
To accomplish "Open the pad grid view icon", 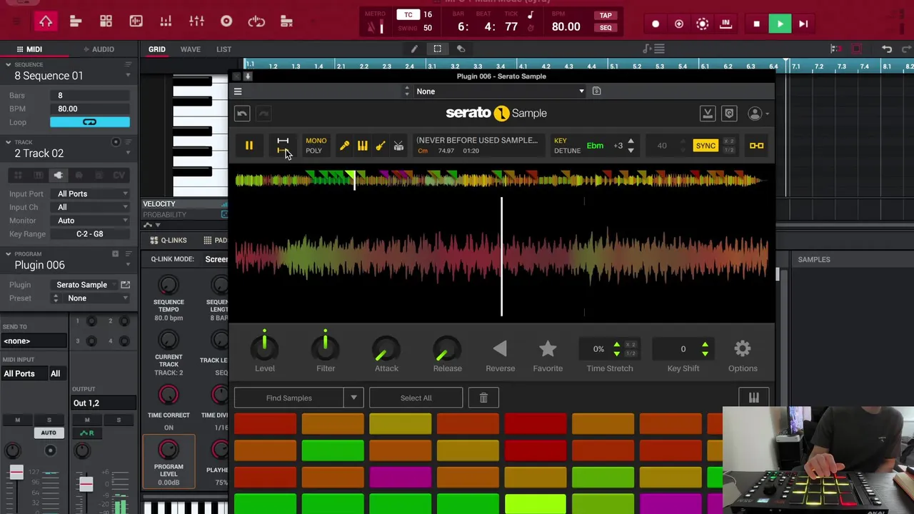I will 106,21.
